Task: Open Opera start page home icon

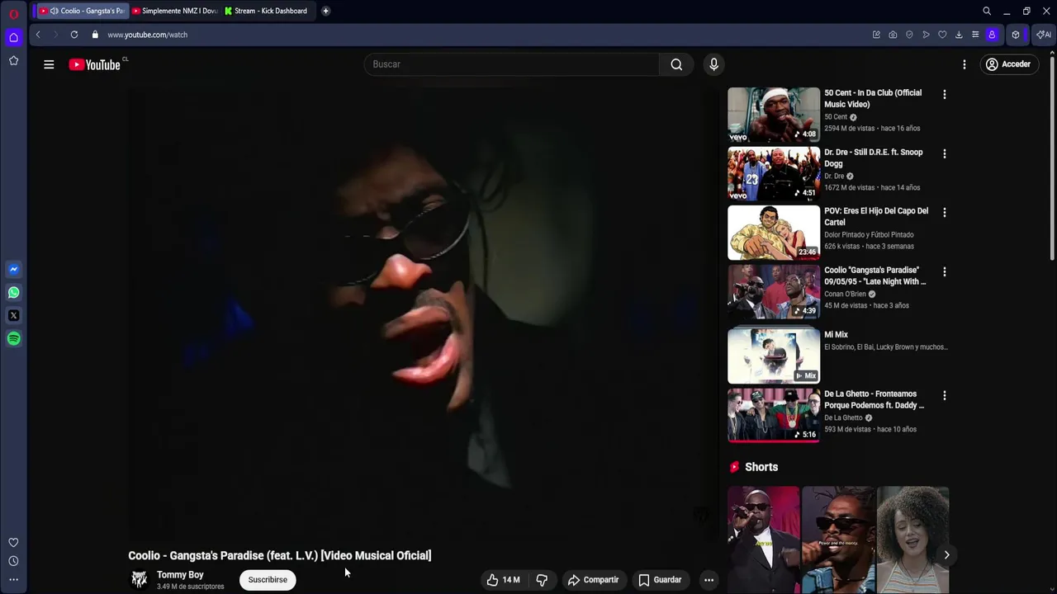Action: coord(13,37)
